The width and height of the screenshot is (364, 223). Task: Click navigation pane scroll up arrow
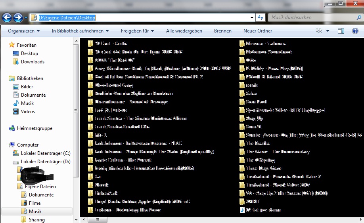76,41
